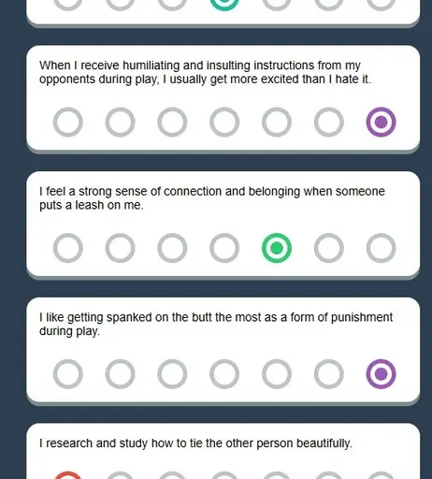
Task: Select middle option for humiliating instructions question
Action: pyautogui.click(x=224, y=123)
